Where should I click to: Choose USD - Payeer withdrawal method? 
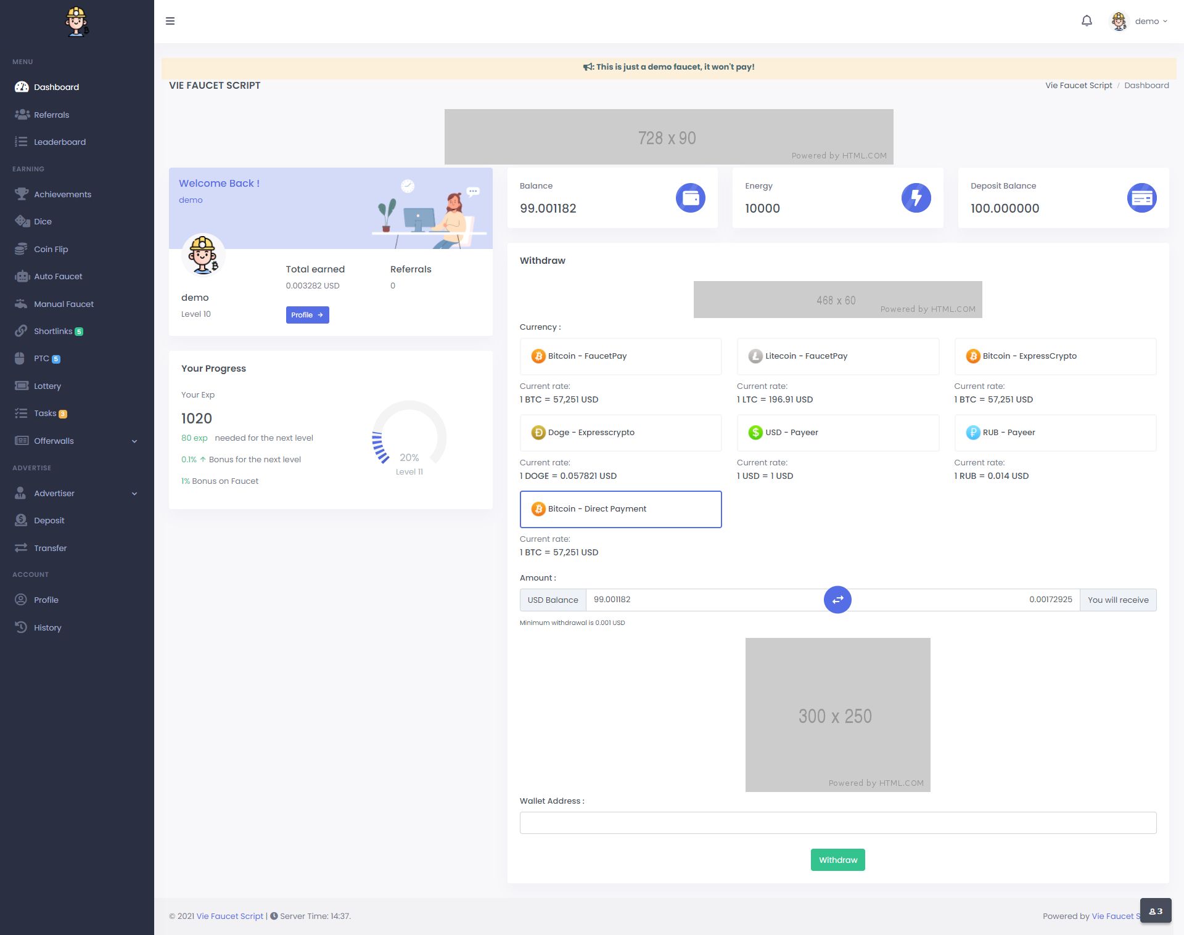837,433
